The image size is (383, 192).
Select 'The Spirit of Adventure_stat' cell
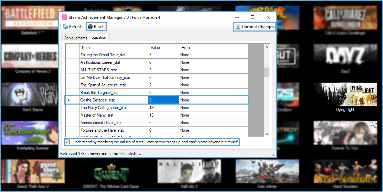click(x=114, y=85)
